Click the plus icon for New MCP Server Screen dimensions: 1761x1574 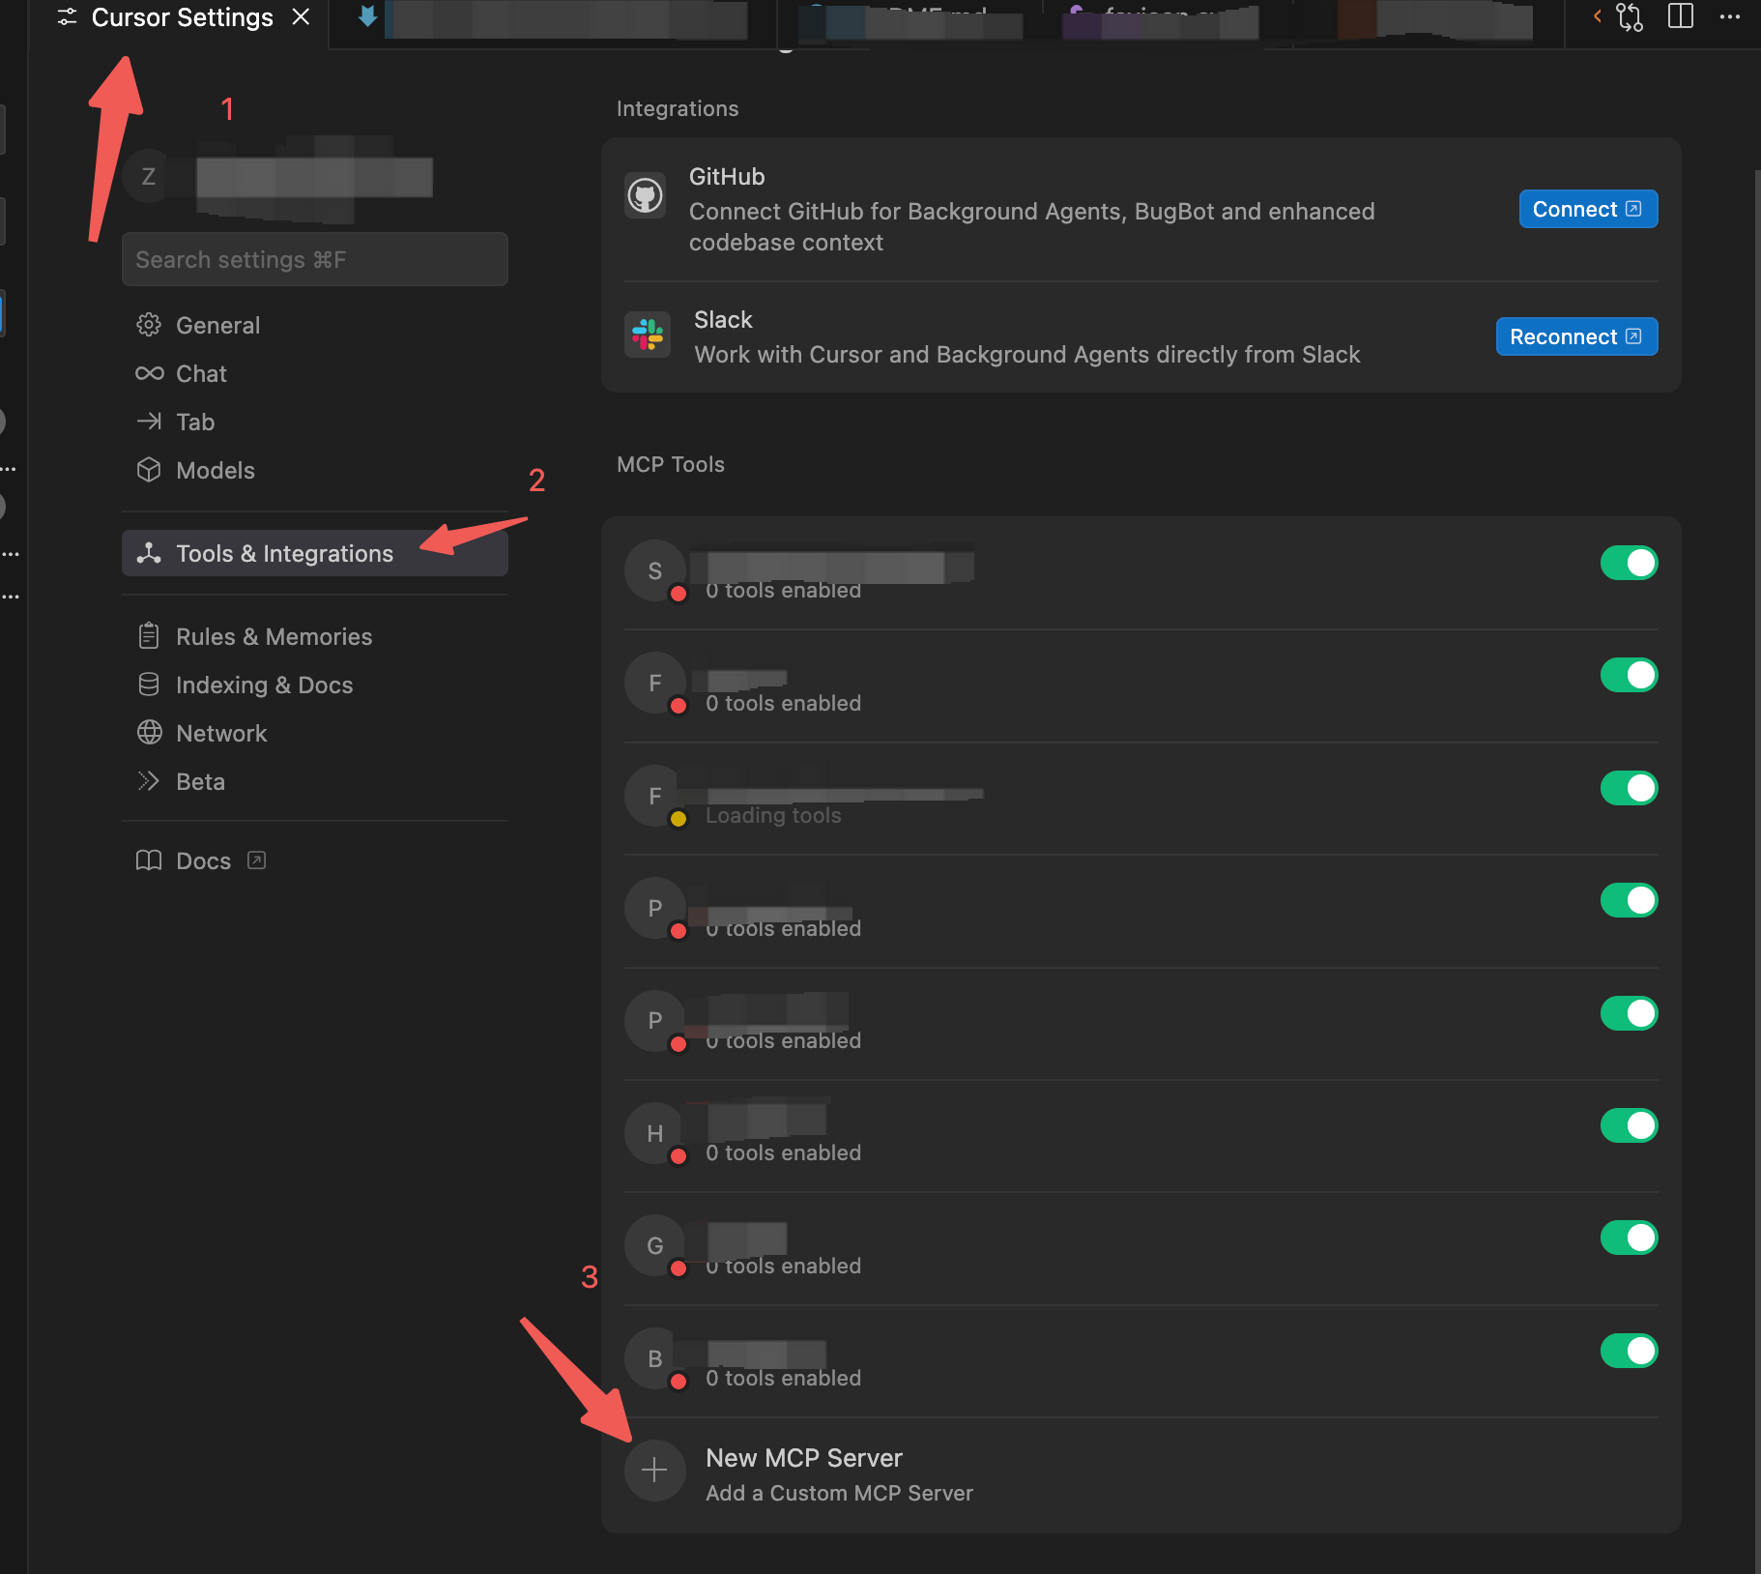click(654, 1471)
